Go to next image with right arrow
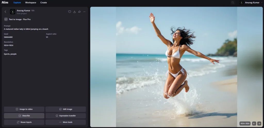 tap(259, 123)
